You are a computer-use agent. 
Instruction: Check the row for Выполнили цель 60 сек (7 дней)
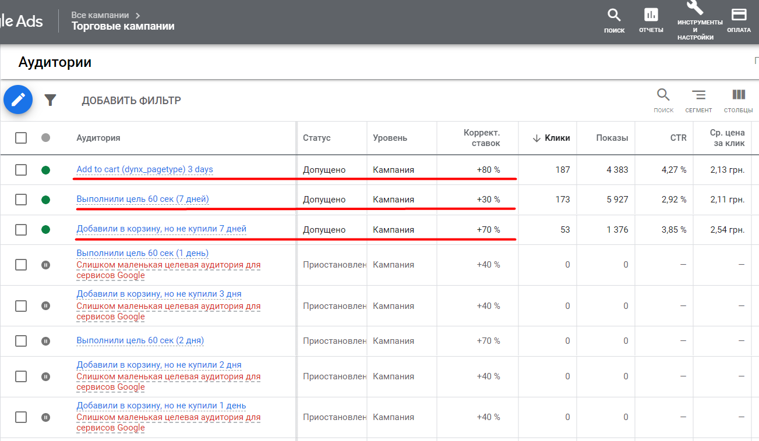(x=21, y=199)
